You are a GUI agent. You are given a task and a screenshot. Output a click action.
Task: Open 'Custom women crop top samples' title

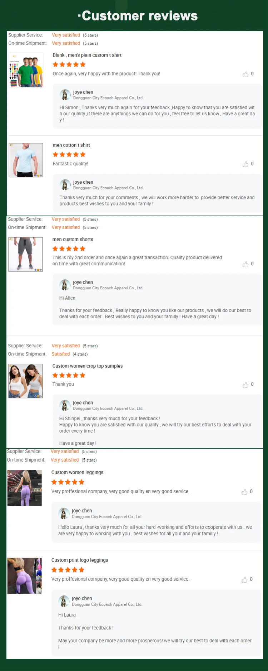tap(88, 366)
